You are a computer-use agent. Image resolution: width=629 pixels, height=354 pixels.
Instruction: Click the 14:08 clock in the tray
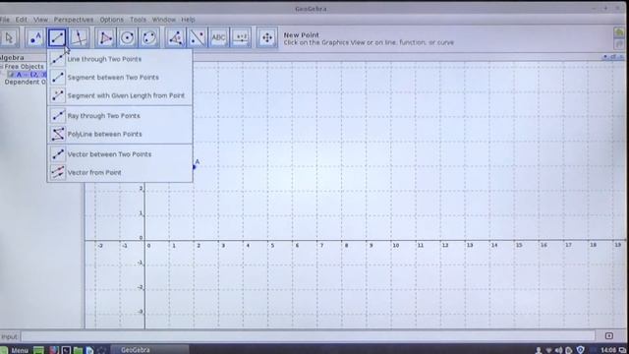[609, 350]
